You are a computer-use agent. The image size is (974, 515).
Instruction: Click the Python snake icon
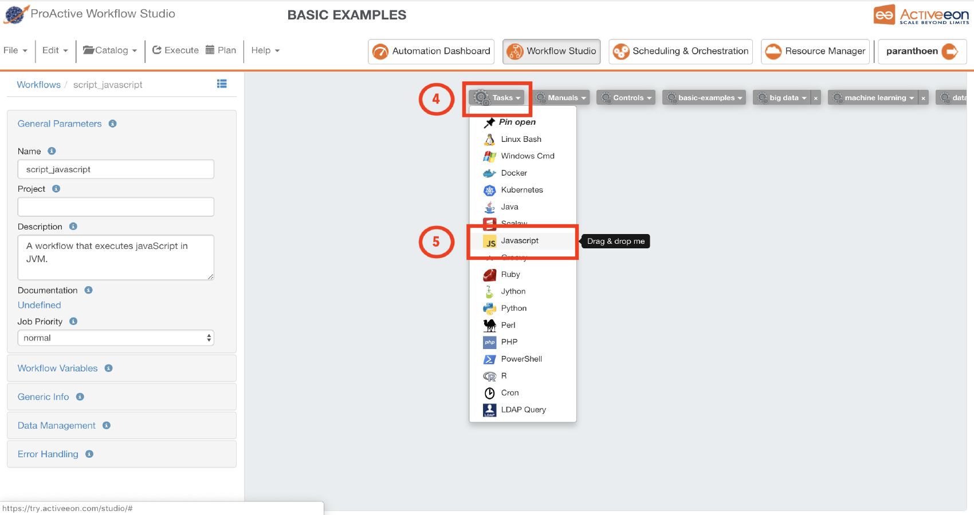489,308
